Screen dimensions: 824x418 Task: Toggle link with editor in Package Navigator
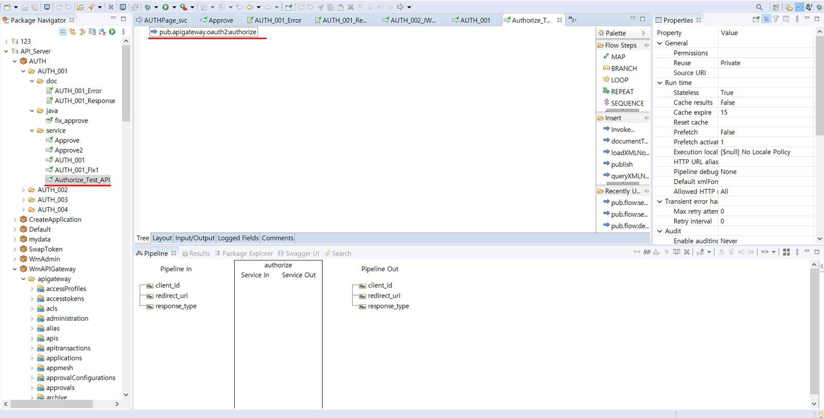(73, 32)
